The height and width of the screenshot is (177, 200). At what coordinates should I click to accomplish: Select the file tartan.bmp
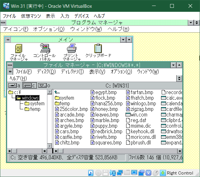[140, 92]
